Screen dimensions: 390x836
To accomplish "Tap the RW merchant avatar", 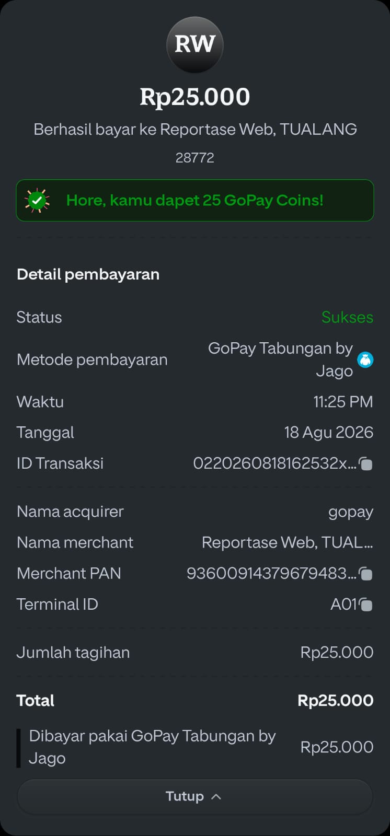I will (x=195, y=44).
